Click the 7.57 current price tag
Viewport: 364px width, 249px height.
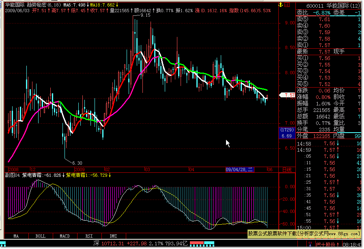pos(287,95)
